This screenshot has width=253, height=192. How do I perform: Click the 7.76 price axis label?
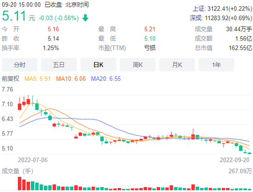[7, 90]
